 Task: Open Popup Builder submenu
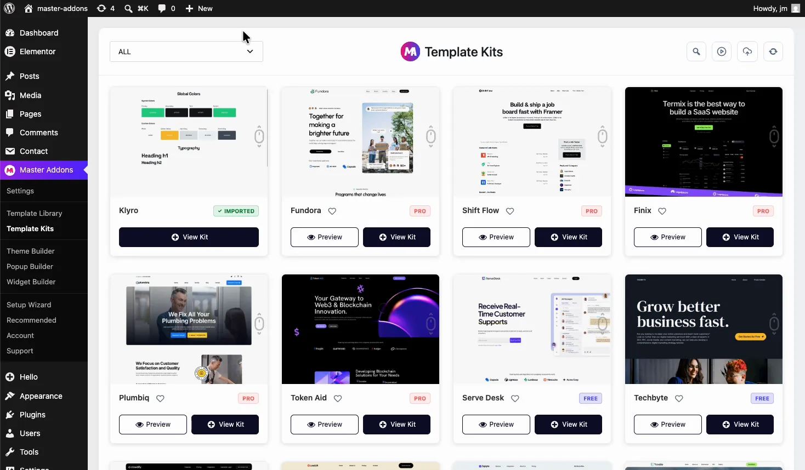(x=30, y=266)
